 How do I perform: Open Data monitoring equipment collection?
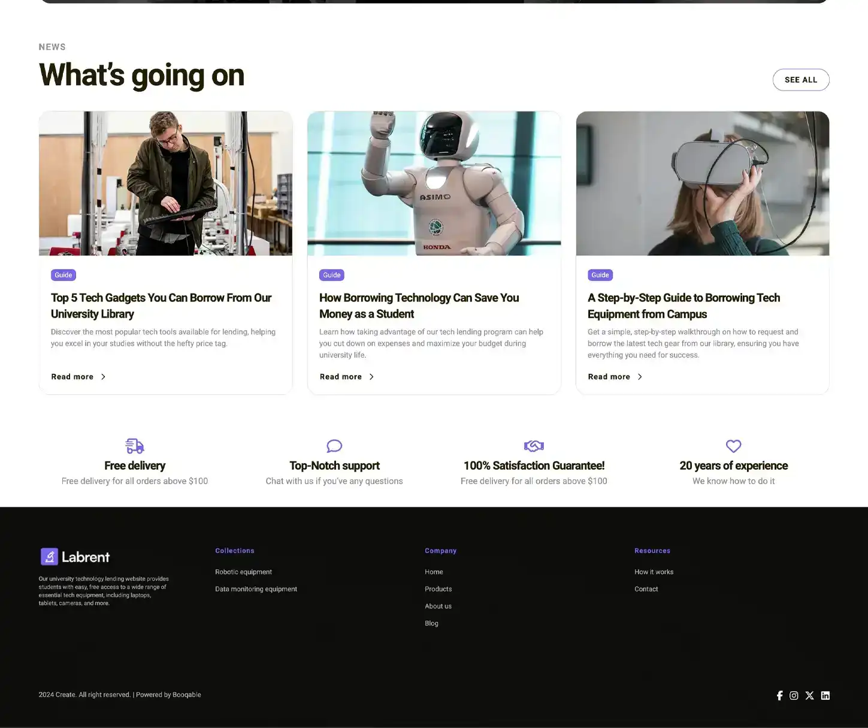pyautogui.click(x=256, y=589)
